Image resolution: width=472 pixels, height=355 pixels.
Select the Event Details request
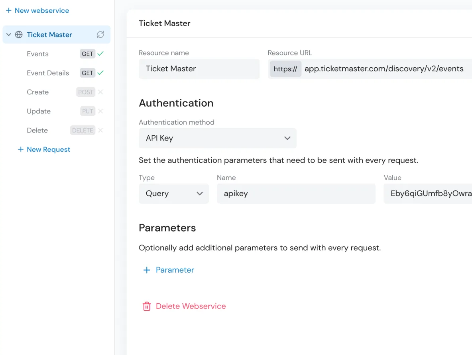pos(47,73)
